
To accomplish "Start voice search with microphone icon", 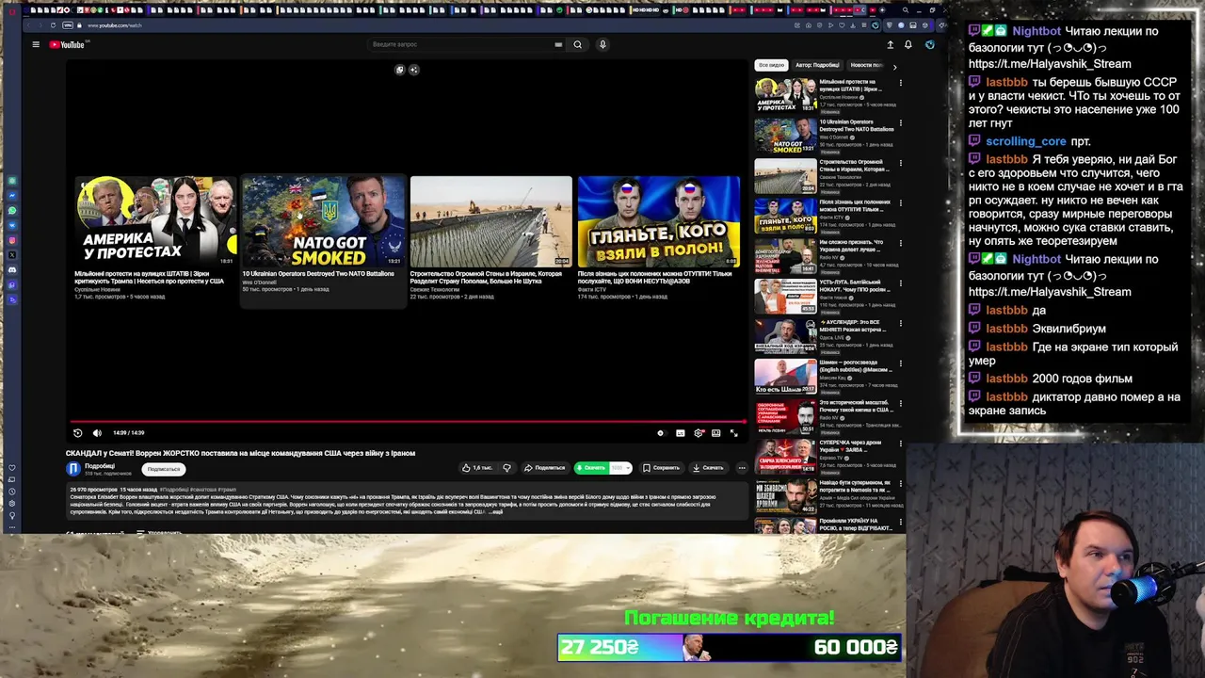I will pyautogui.click(x=602, y=44).
